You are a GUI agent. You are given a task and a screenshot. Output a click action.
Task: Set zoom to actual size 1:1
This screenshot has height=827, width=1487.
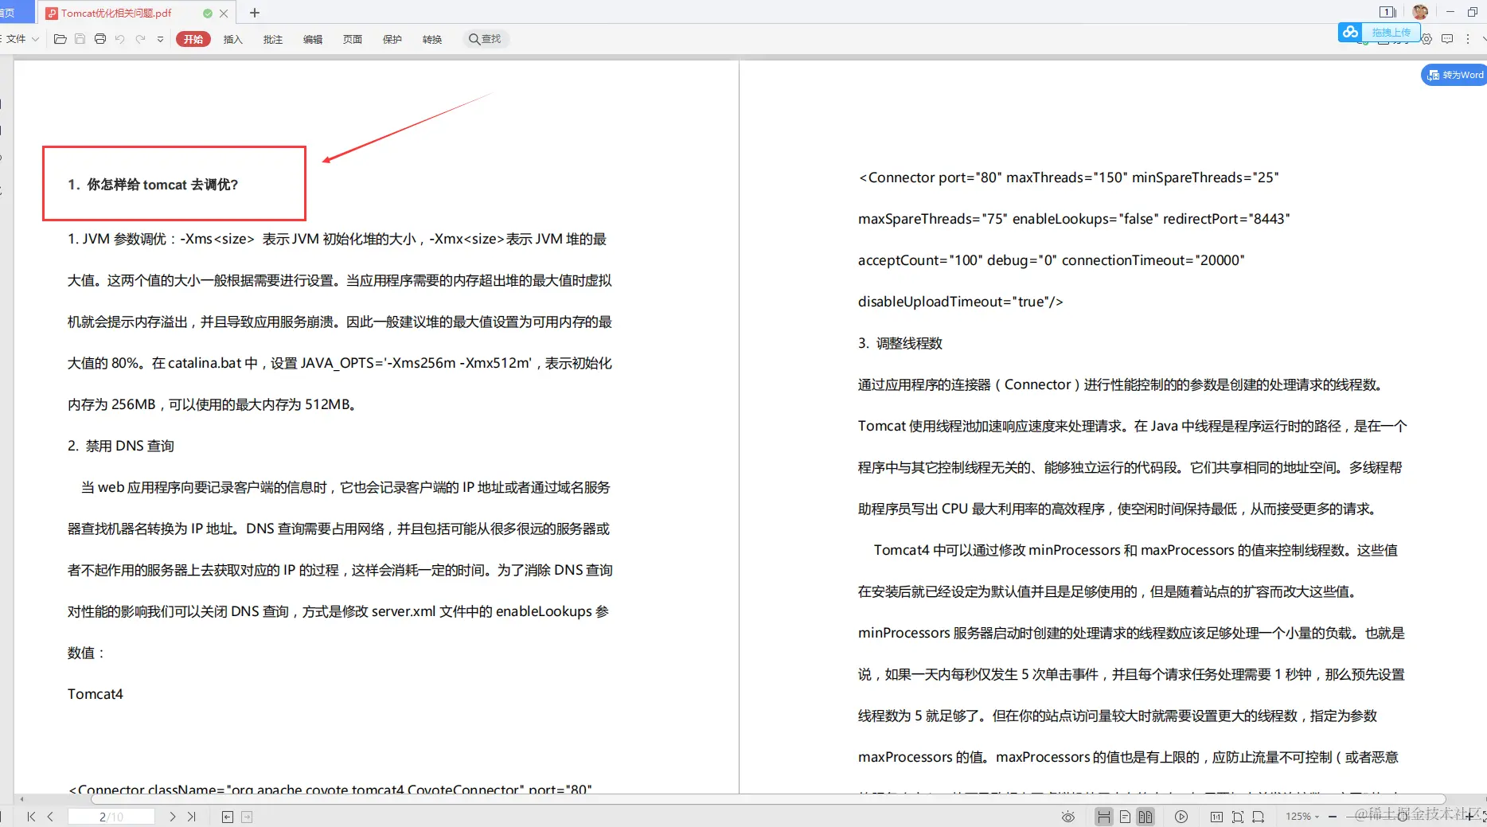pos(1216,817)
